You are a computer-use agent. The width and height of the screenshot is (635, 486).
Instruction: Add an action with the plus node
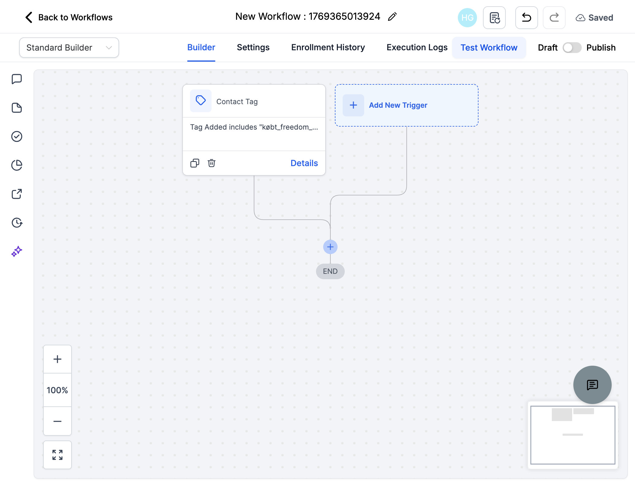click(x=330, y=247)
